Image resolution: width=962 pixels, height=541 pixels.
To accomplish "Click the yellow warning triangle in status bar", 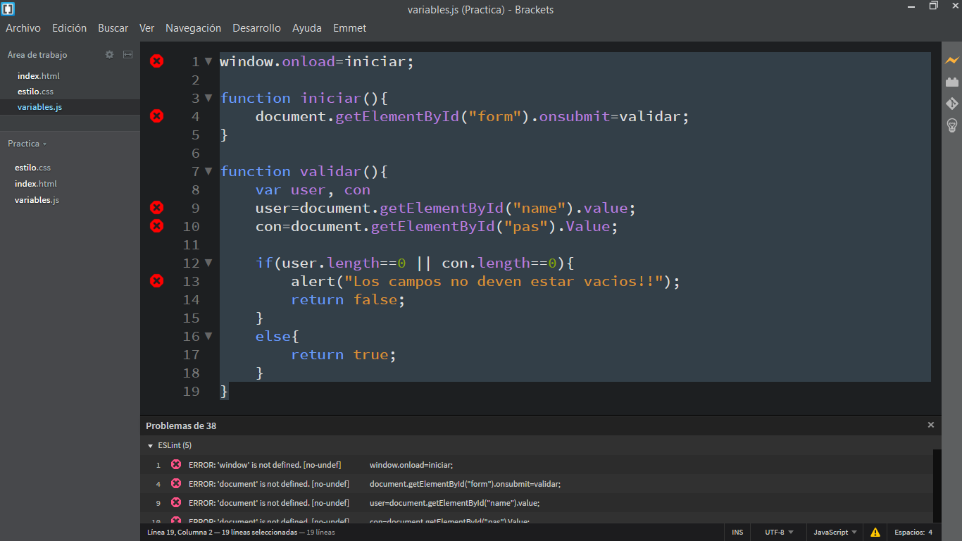I will [x=875, y=533].
